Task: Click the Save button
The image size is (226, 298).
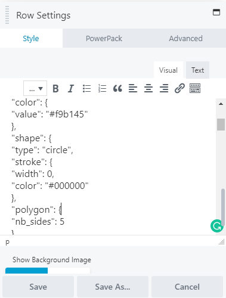Action: 38,287
